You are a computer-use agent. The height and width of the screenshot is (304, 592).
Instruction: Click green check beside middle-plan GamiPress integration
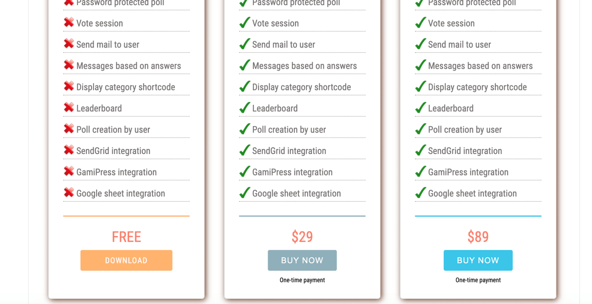(244, 172)
